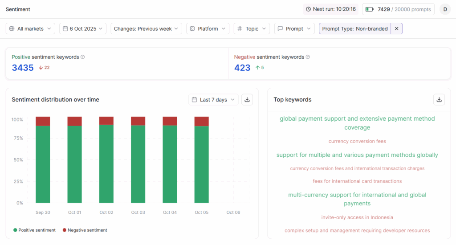The width and height of the screenshot is (456, 245).
Task: Click the Next run clock indicator
Action: pyautogui.click(x=331, y=9)
